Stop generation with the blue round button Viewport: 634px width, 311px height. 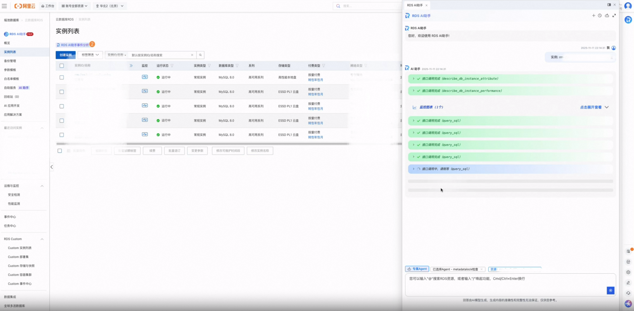point(610,290)
